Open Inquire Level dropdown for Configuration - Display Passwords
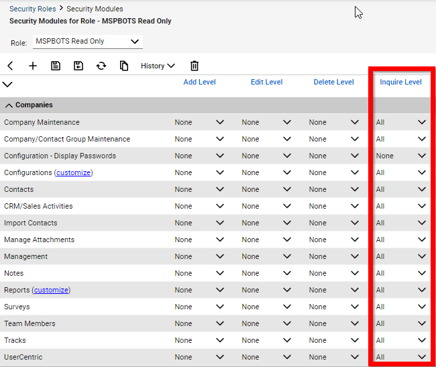 point(401,156)
